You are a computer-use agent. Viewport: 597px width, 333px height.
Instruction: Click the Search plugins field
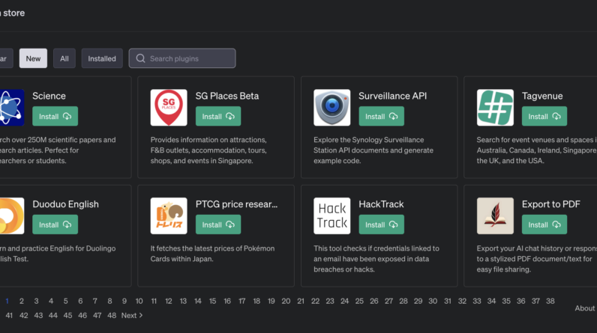182,58
